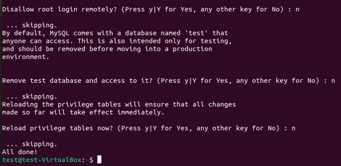Image resolution: width=341 pixels, height=166 pixels.
Task: Click the 'Remove test database and access' prompt line
Action: click(x=168, y=81)
